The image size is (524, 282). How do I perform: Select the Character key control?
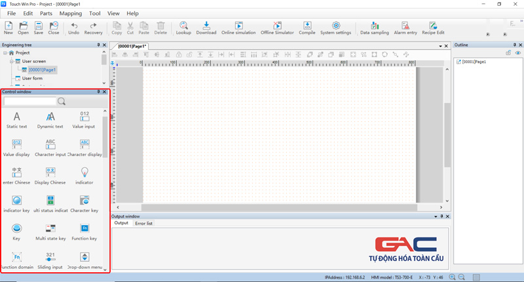[84, 205]
